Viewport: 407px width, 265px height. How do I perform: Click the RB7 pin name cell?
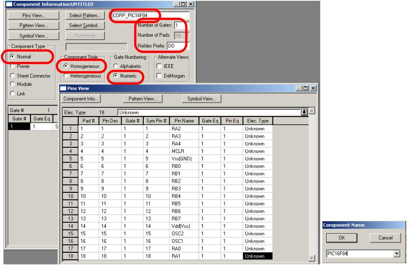pyautogui.click(x=184, y=219)
